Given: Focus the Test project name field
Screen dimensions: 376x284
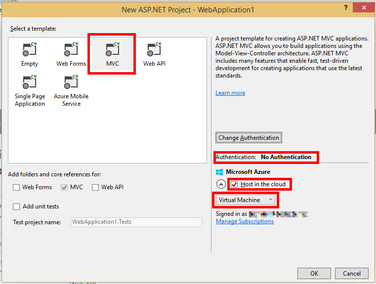Looking at the screenshot, I should pyautogui.click(x=136, y=222).
